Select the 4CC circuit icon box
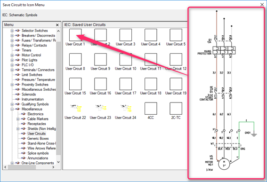This screenshot has width=267, height=182. click(151, 108)
